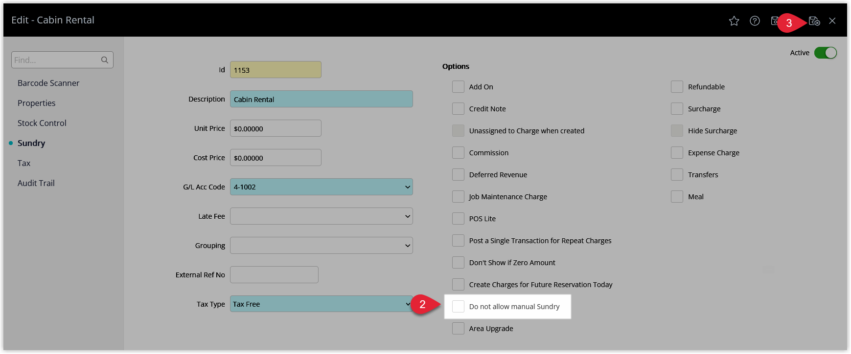The image size is (851, 354).
Task: Go to the Properties section
Action: [x=37, y=103]
